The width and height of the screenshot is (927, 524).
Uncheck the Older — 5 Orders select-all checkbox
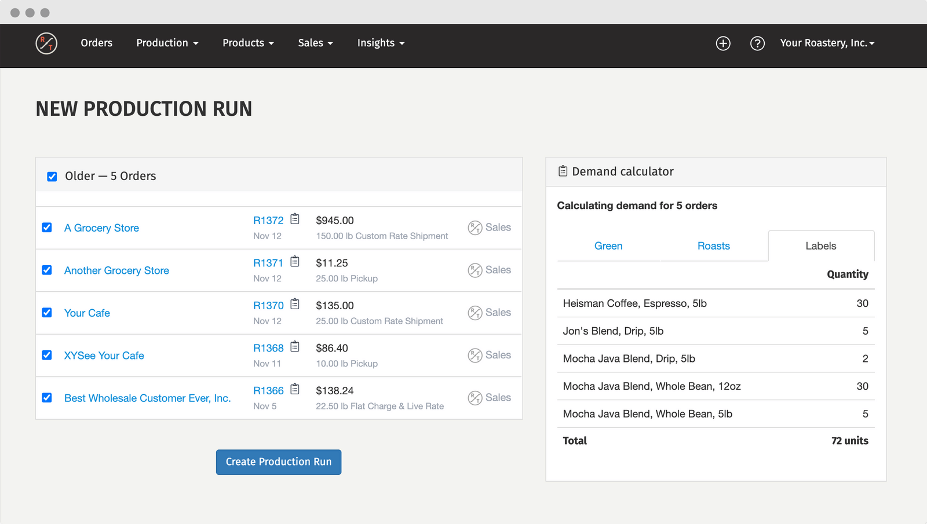click(x=52, y=176)
